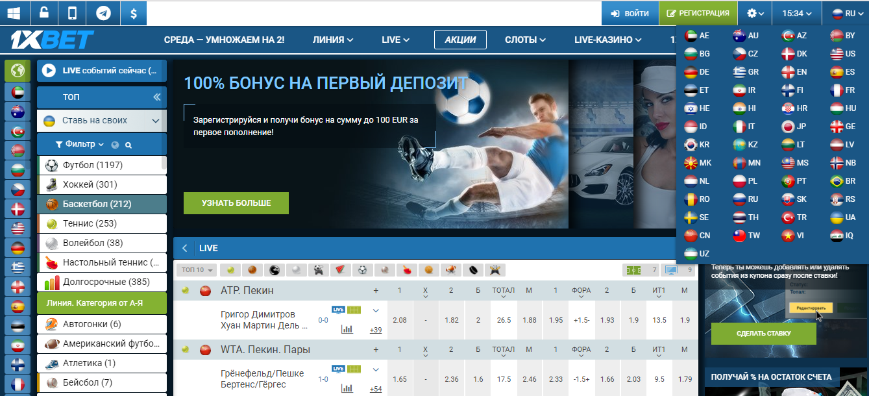
Task: Expand markets chevron for Димитров match
Action: [x=375, y=310]
